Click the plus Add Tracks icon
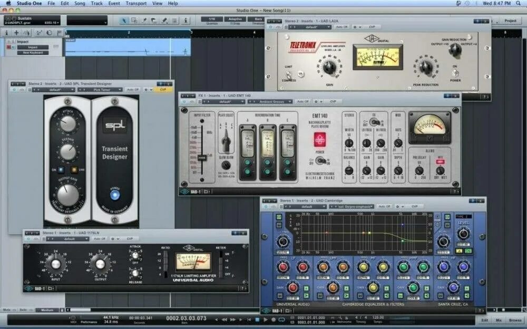The width and height of the screenshot is (527, 329). [16, 33]
